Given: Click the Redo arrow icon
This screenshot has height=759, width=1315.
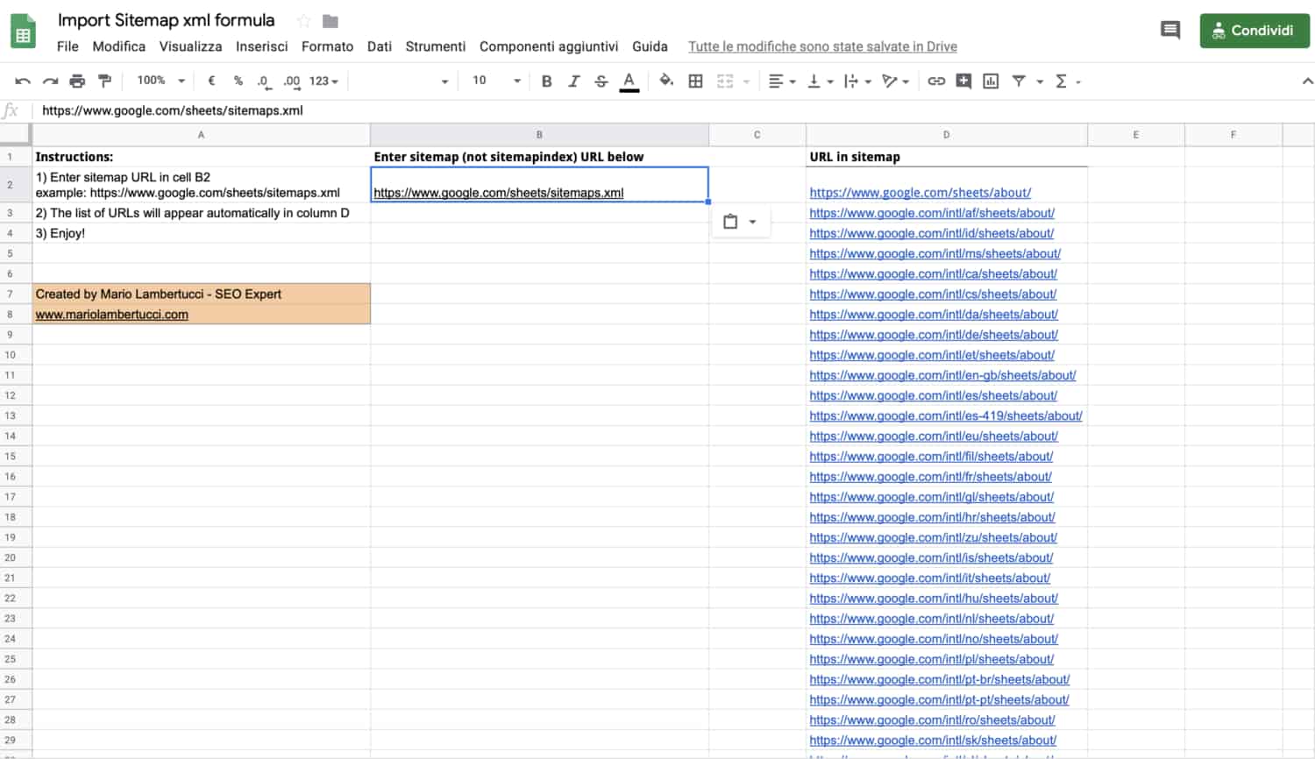Looking at the screenshot, I should point(50,81).
